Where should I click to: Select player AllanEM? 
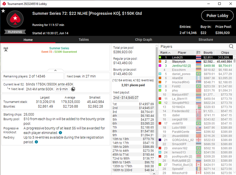(x=196, y=78)
